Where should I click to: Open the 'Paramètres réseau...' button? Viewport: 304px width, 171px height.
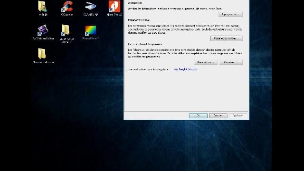tap(227, 38)
